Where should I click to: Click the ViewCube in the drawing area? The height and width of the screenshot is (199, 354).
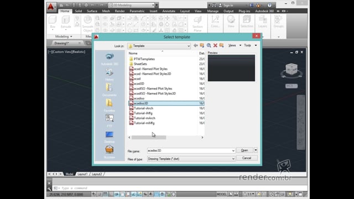291,69
